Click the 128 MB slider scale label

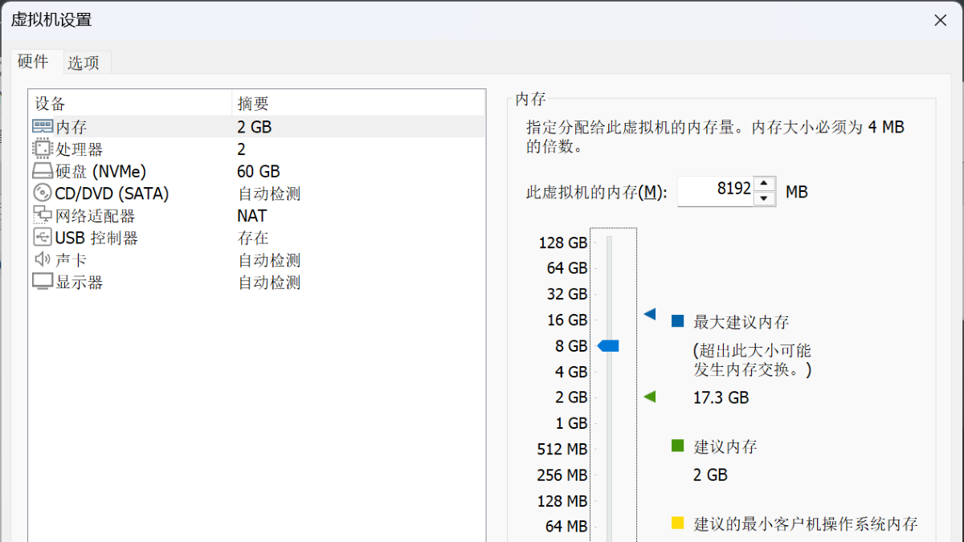[x=562, y=501]
